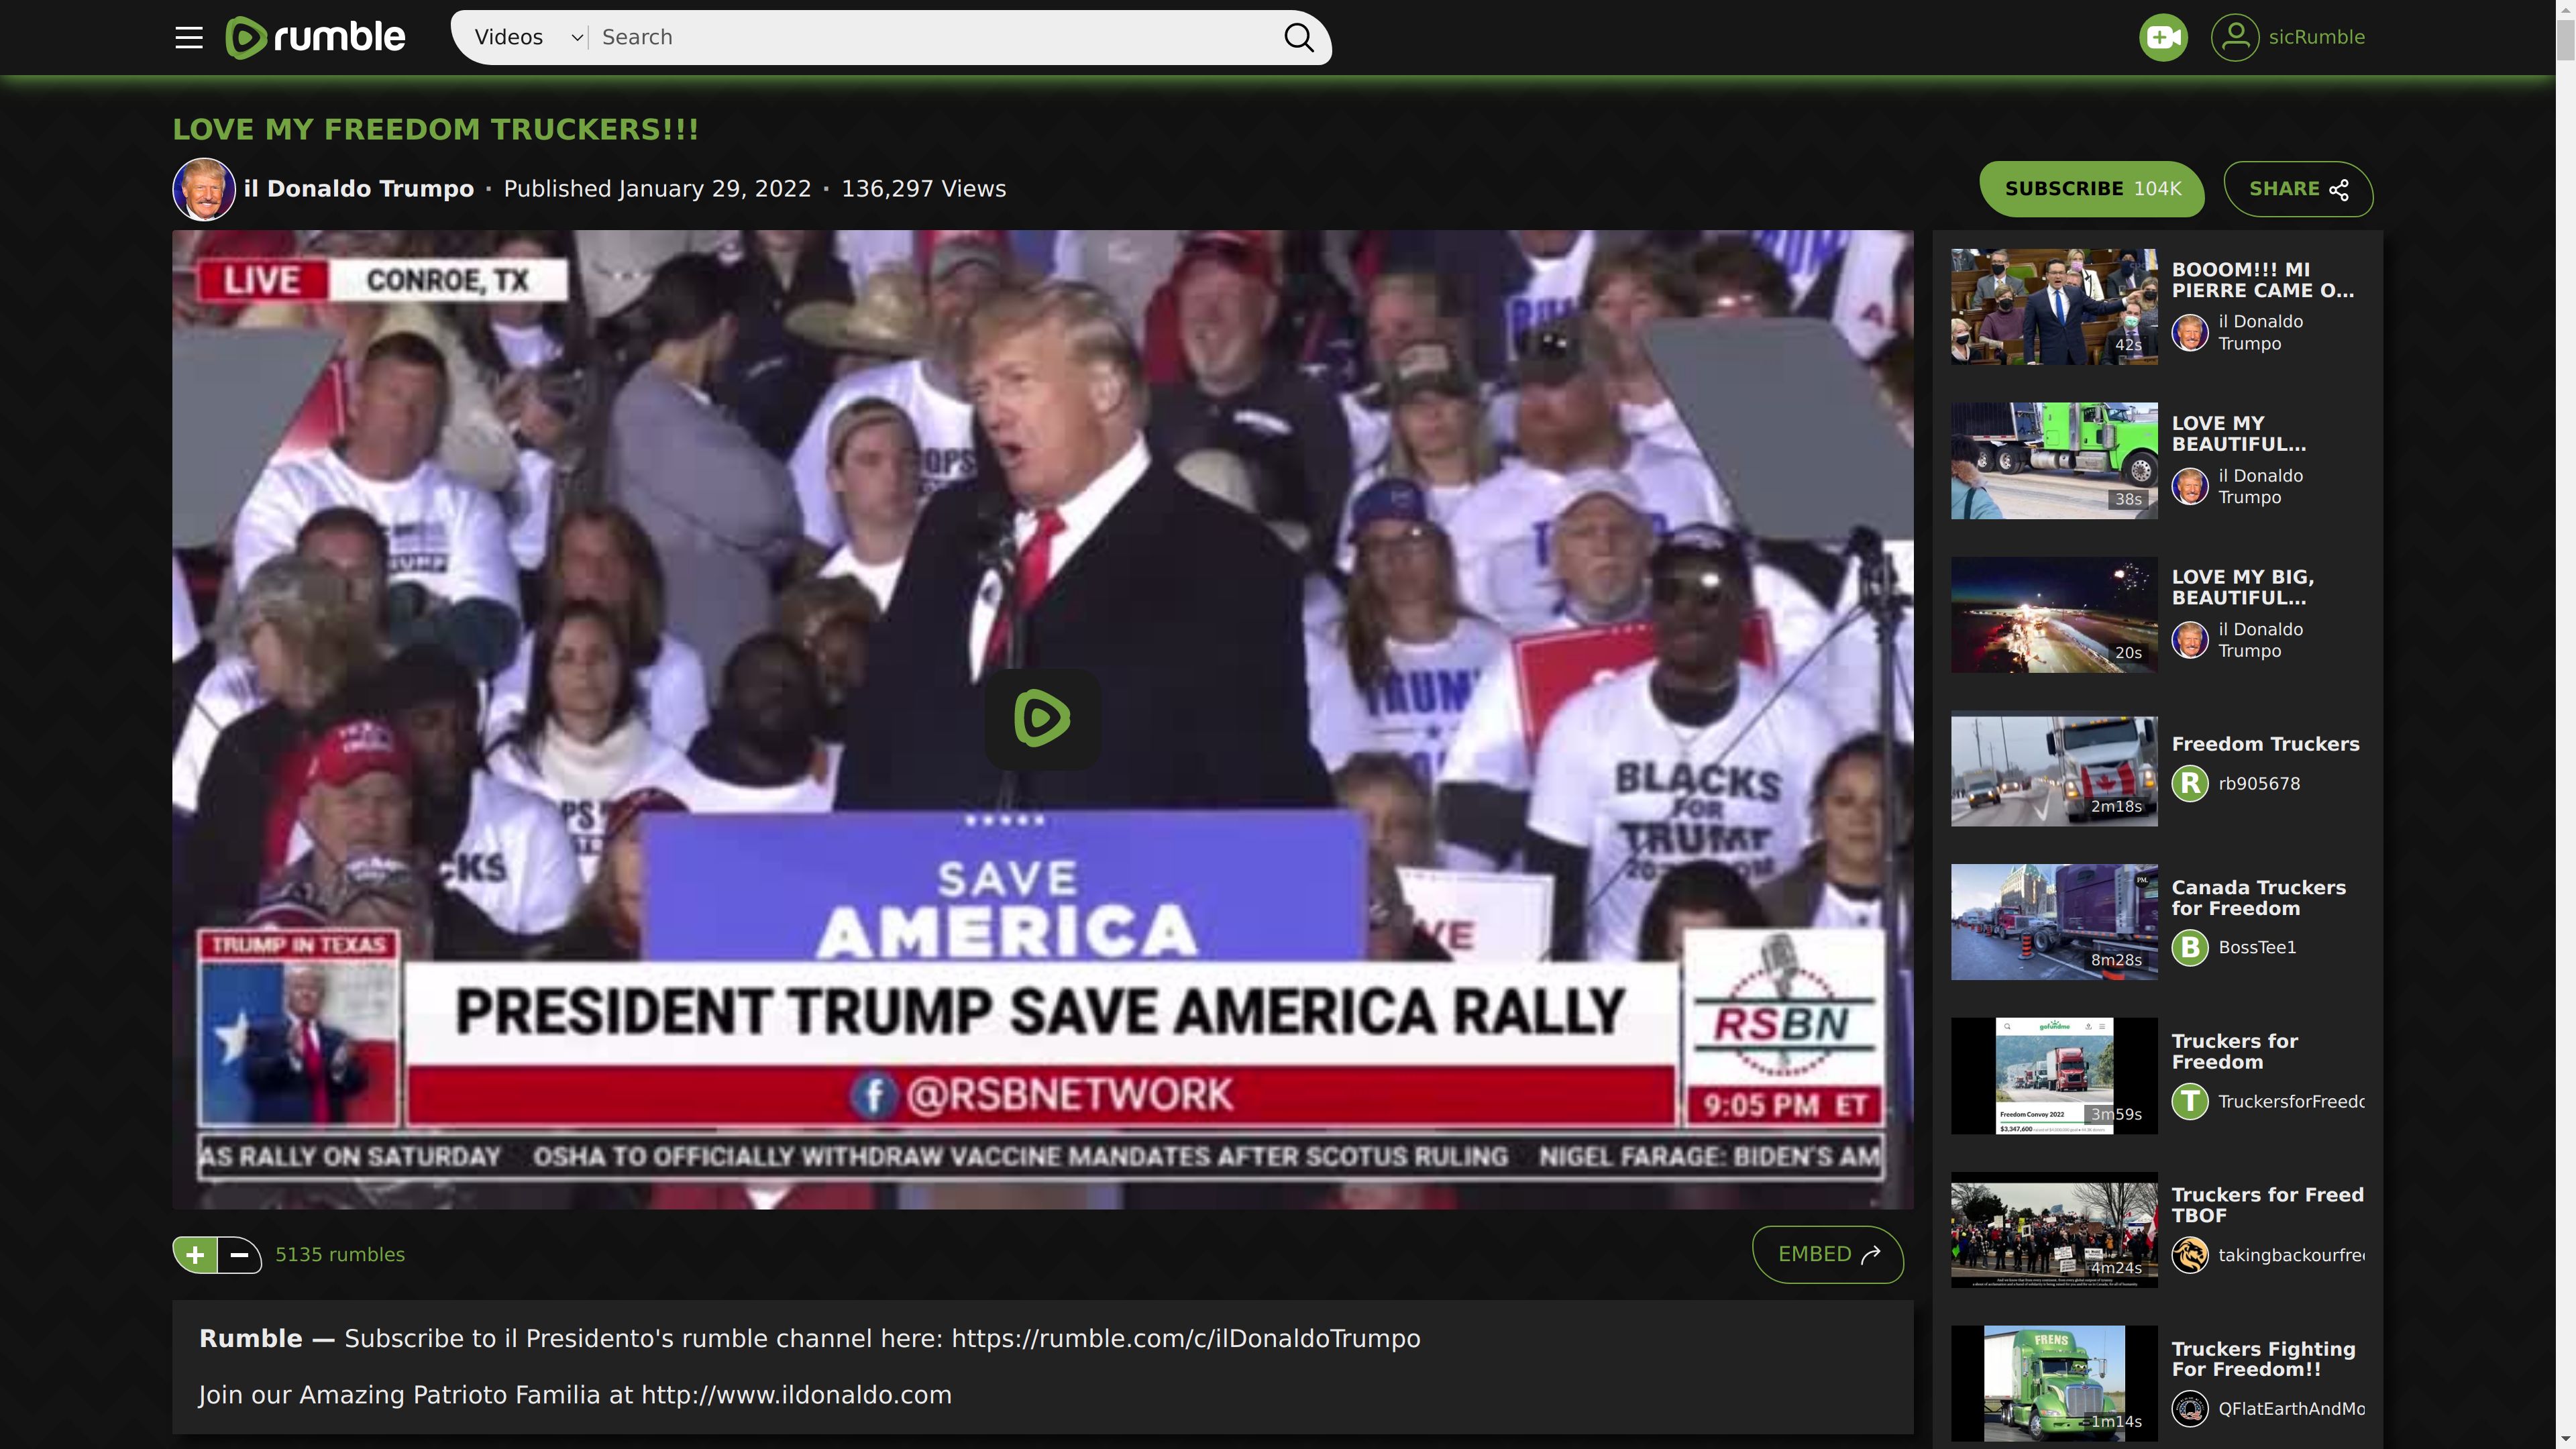The height and width of the screenshot is (1449, 2576).
Task: Click the user account profile icon
Action: [x=2235, y=37]
